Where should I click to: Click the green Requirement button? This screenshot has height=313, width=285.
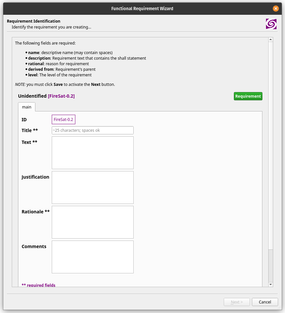(x=248, y=96)
